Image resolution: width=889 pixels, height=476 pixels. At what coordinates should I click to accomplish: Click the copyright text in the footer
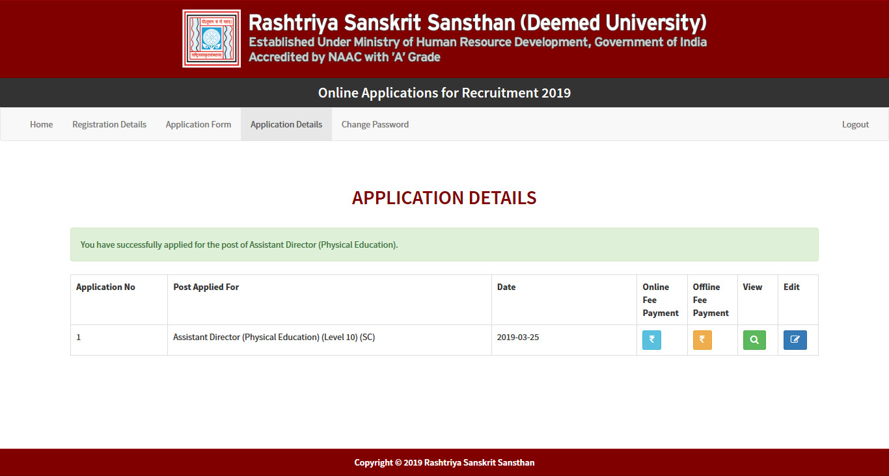tap(444, 462)
